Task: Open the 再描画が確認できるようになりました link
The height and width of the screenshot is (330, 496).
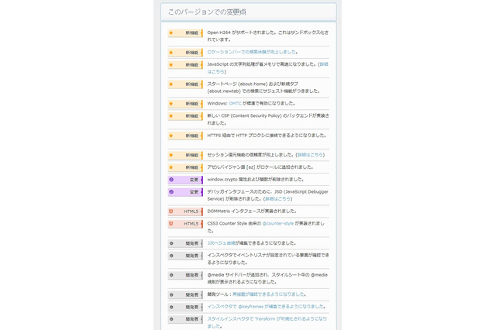Action: pos(269,294)
